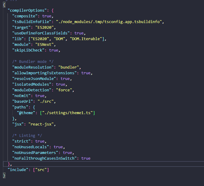This screenshot has height=186, width=204.
Task: Click the "ES2020" value of target
Action: coord(44,27)
